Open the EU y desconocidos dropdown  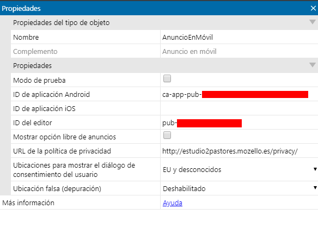click(x=239, y=169)
